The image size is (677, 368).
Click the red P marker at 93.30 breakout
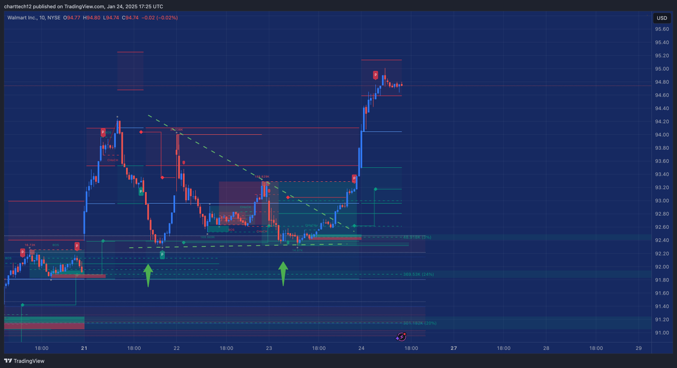354,178
